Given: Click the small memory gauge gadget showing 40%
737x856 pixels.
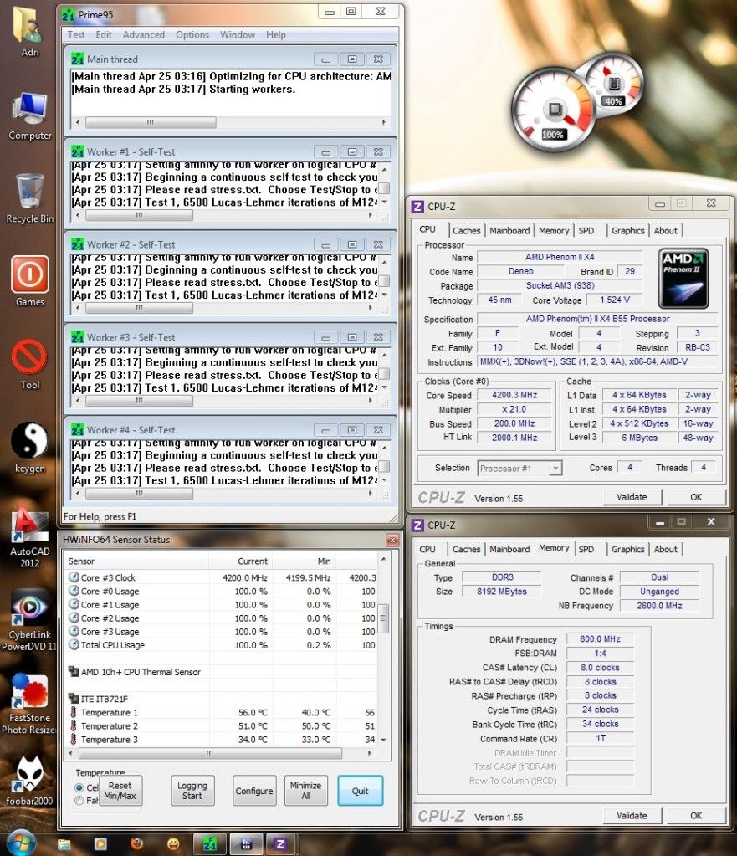Looking at the screenshot, I should click(614, 84).
